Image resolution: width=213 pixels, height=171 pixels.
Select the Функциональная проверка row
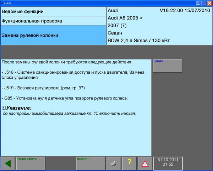click(53, 21)
